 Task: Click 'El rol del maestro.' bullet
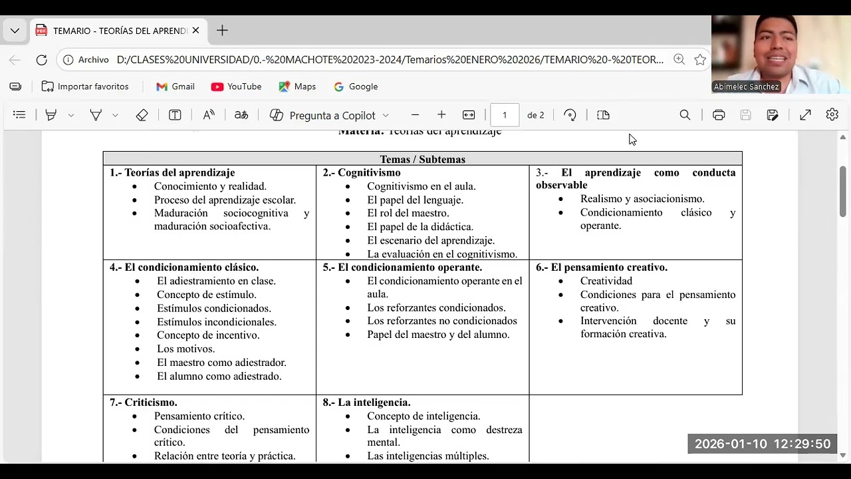[408, 214]
